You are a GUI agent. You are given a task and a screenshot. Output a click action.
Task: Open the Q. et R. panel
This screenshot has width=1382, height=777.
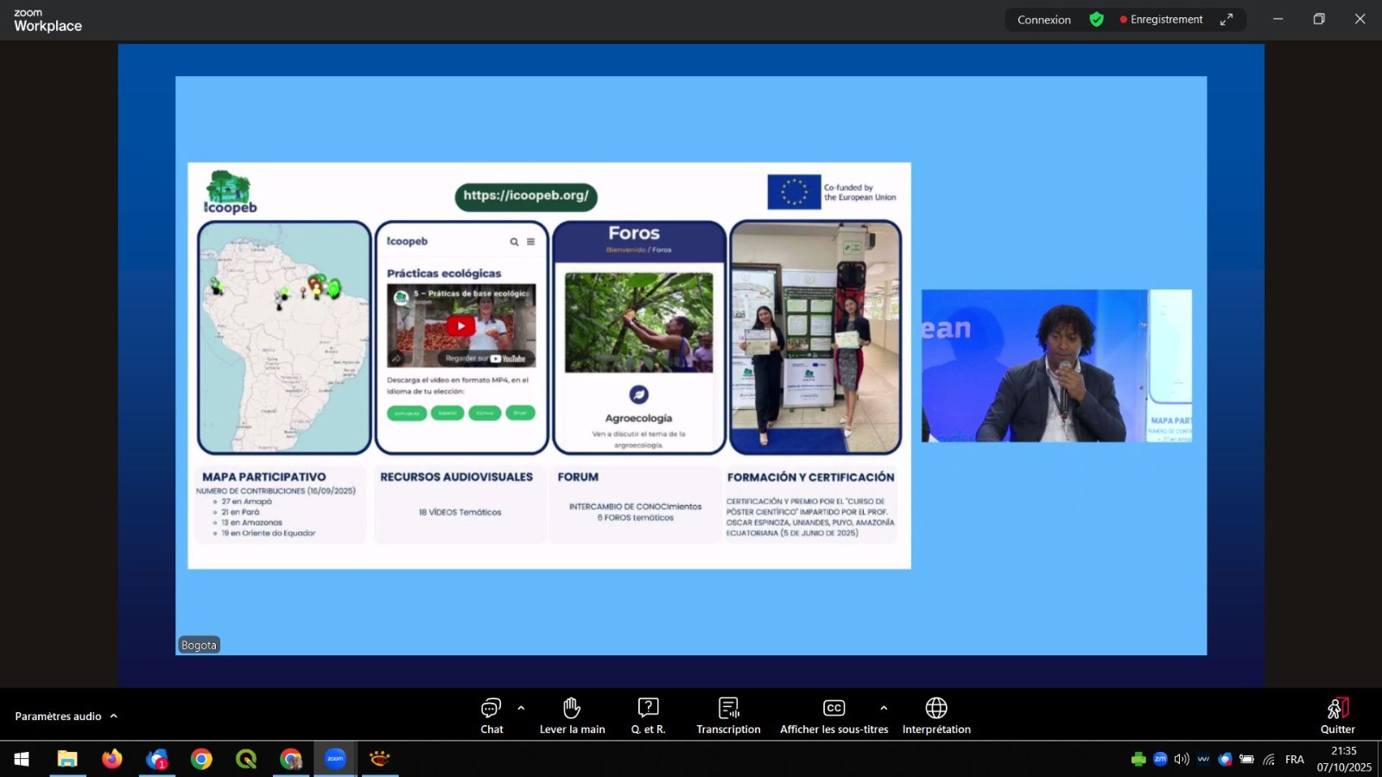tap(648, 715)
